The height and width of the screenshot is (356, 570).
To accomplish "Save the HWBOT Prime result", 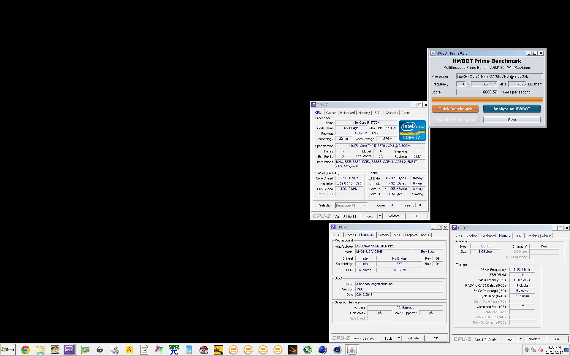I will pos(512,120).
